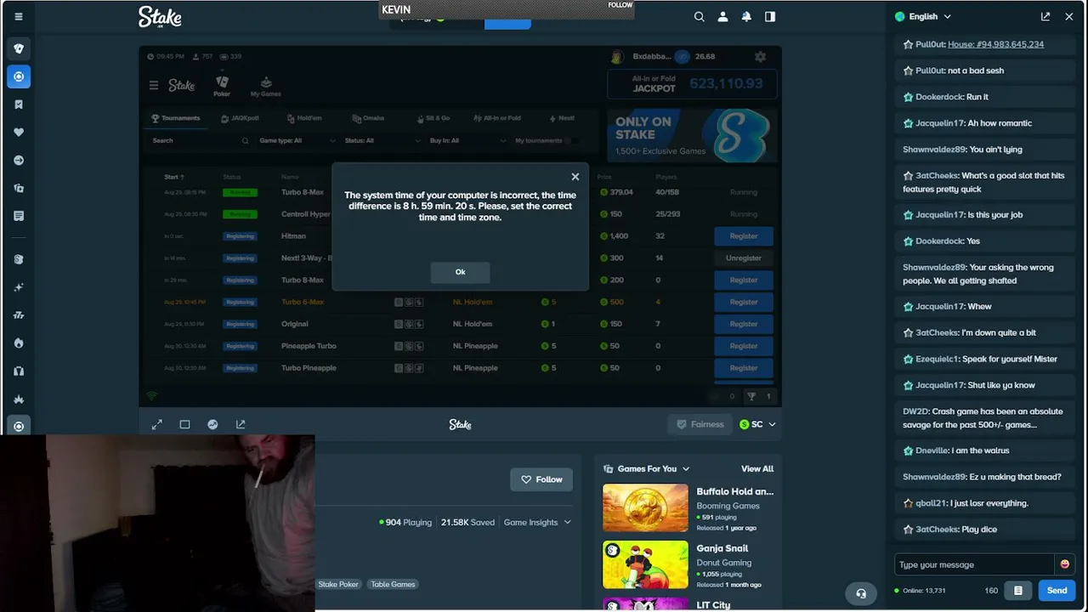Register for the Original tournament
Viewport: 1088px width, 612px height.
[743, 324]
